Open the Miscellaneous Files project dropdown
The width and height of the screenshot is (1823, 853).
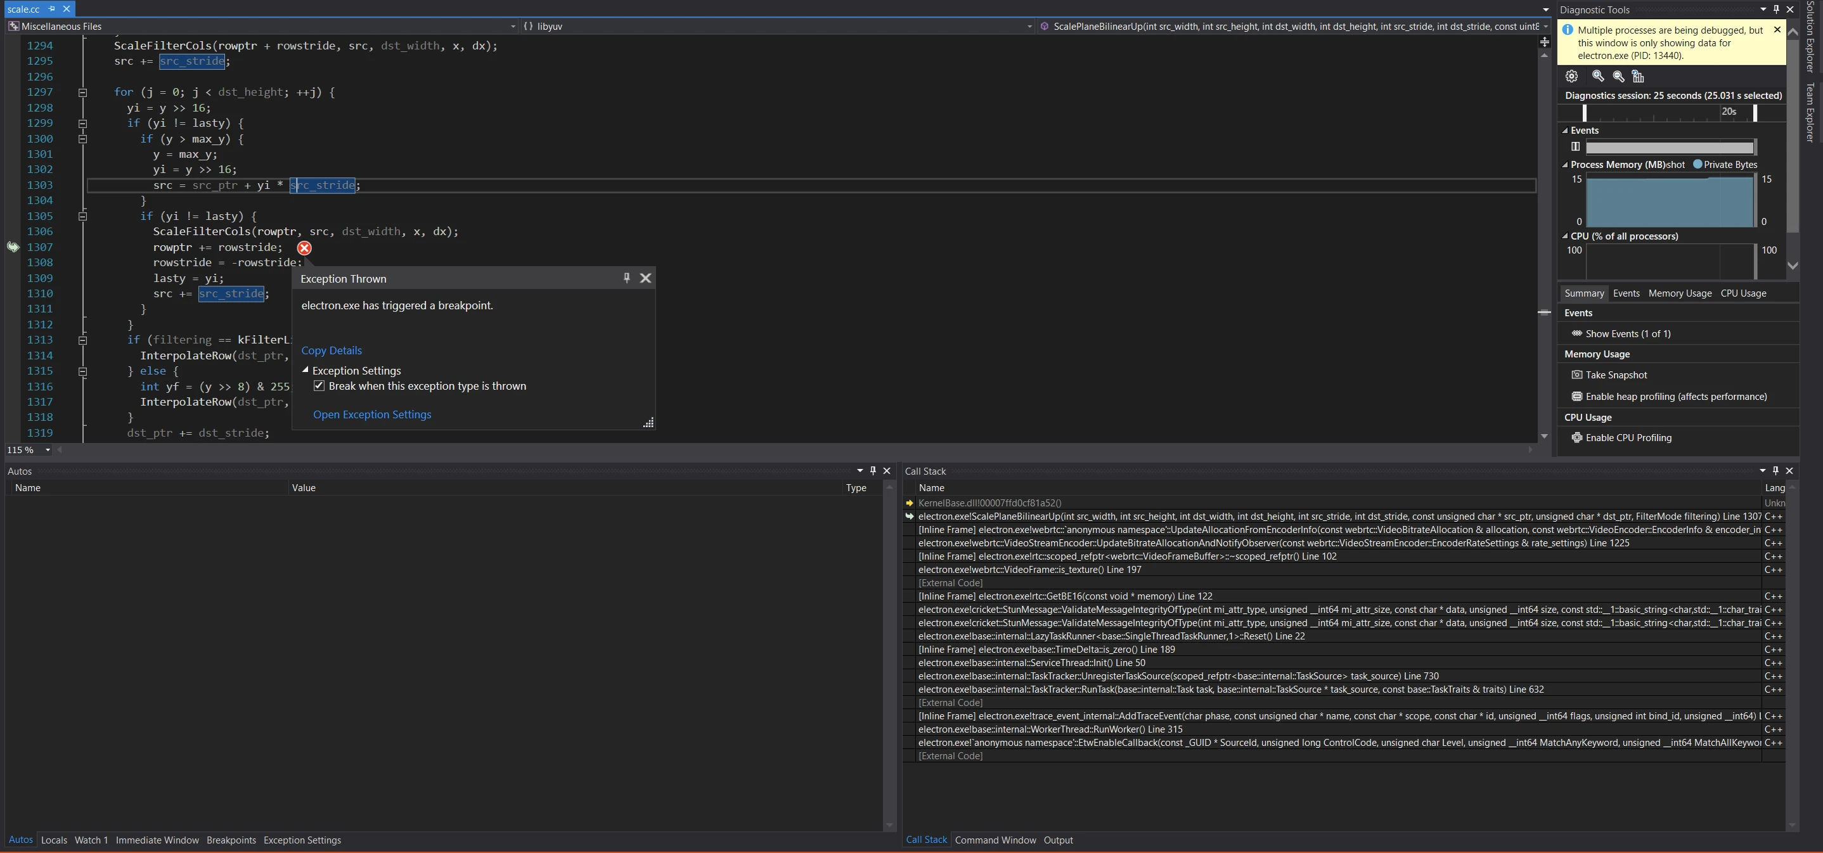(513, 26)
